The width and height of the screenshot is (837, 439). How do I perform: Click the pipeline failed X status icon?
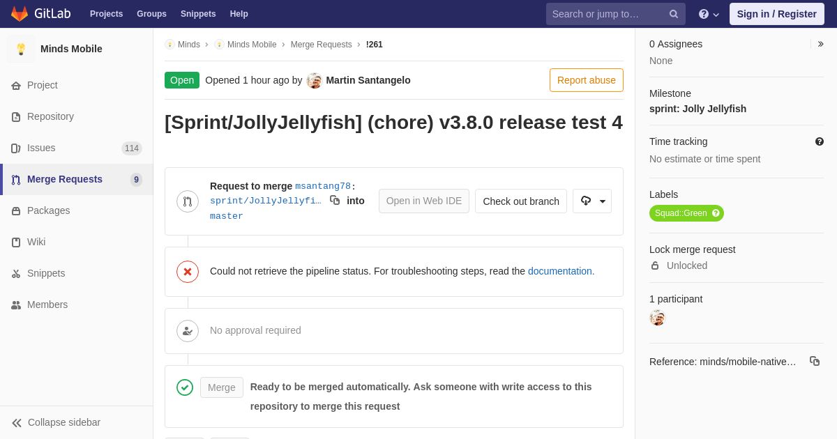coord(188,272)
